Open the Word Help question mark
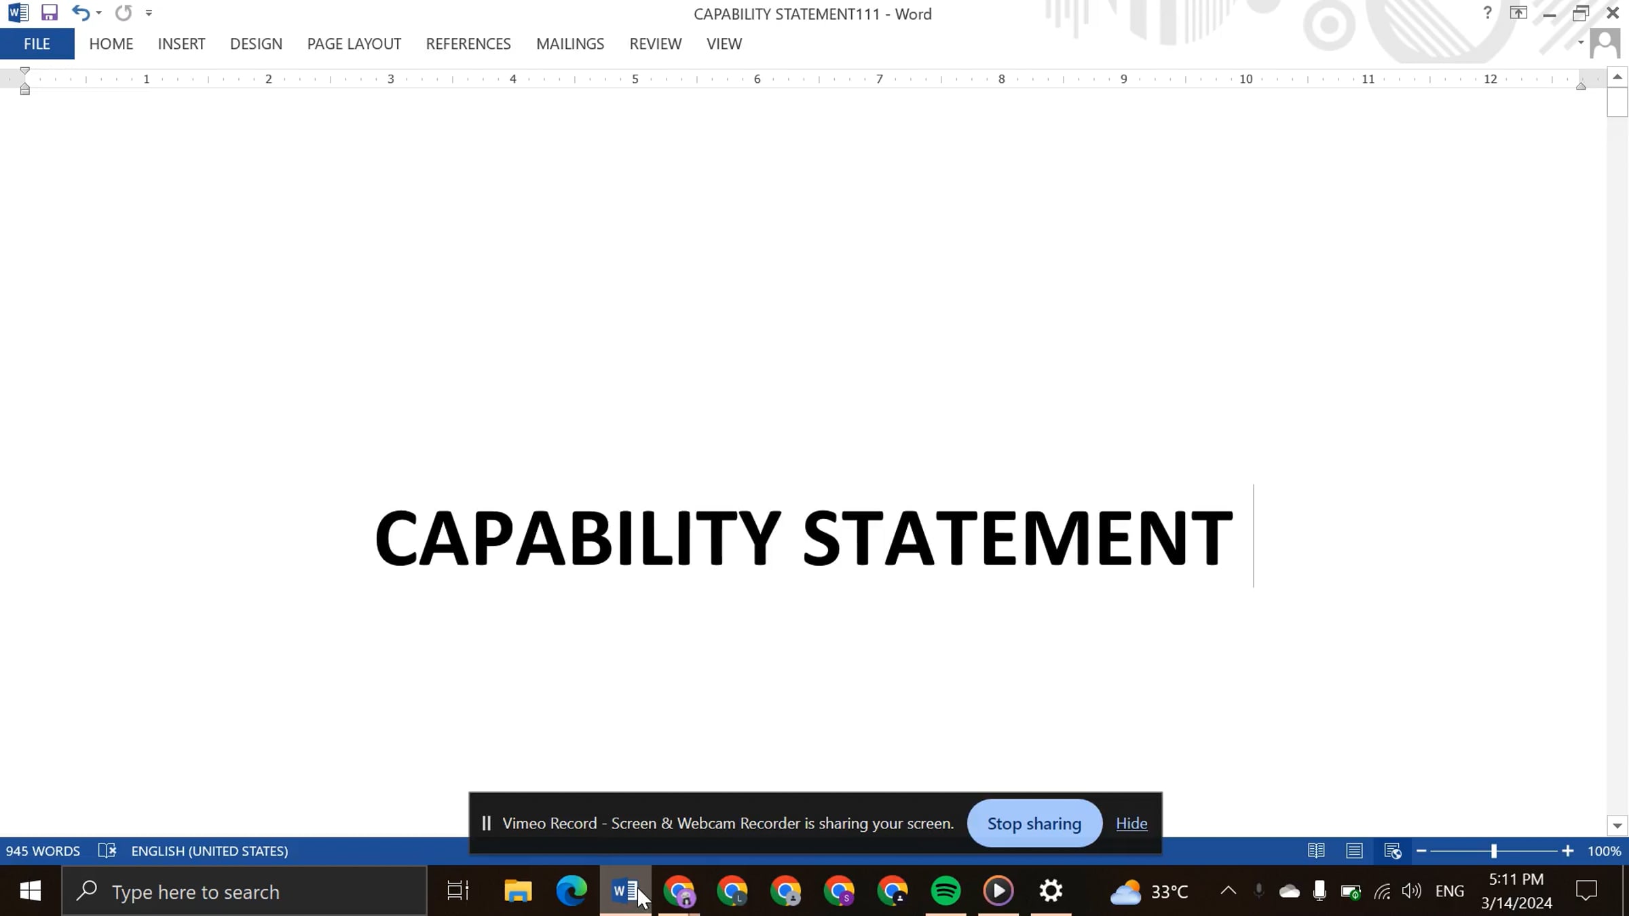The height and width of the screenshot is (916, 1629). [1487, 13]
